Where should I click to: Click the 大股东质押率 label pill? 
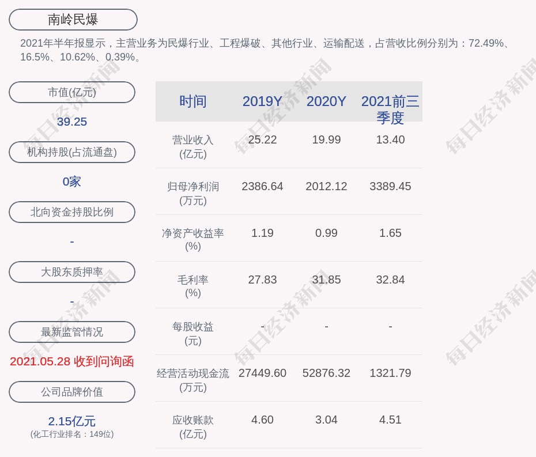pyautogui.click(x=72, y=272)
